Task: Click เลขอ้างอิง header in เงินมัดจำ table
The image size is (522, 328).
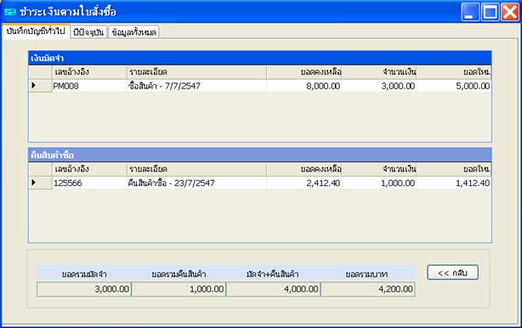Action: (x=89, y=72)
